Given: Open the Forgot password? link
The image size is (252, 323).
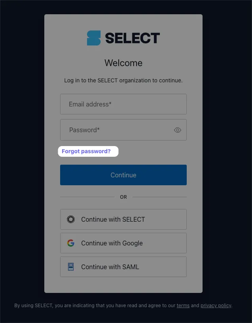Looking at the screenshot, I should click(86, 151).
